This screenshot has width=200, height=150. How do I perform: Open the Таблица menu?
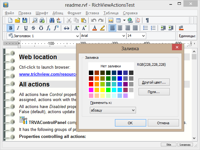111,13
